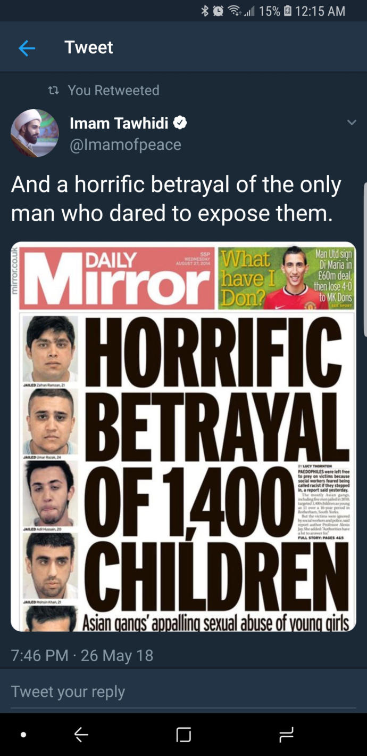This screenshot has width=367, height=756.
Task: Expand the tweet options chevron
Action: click(352, 123)
